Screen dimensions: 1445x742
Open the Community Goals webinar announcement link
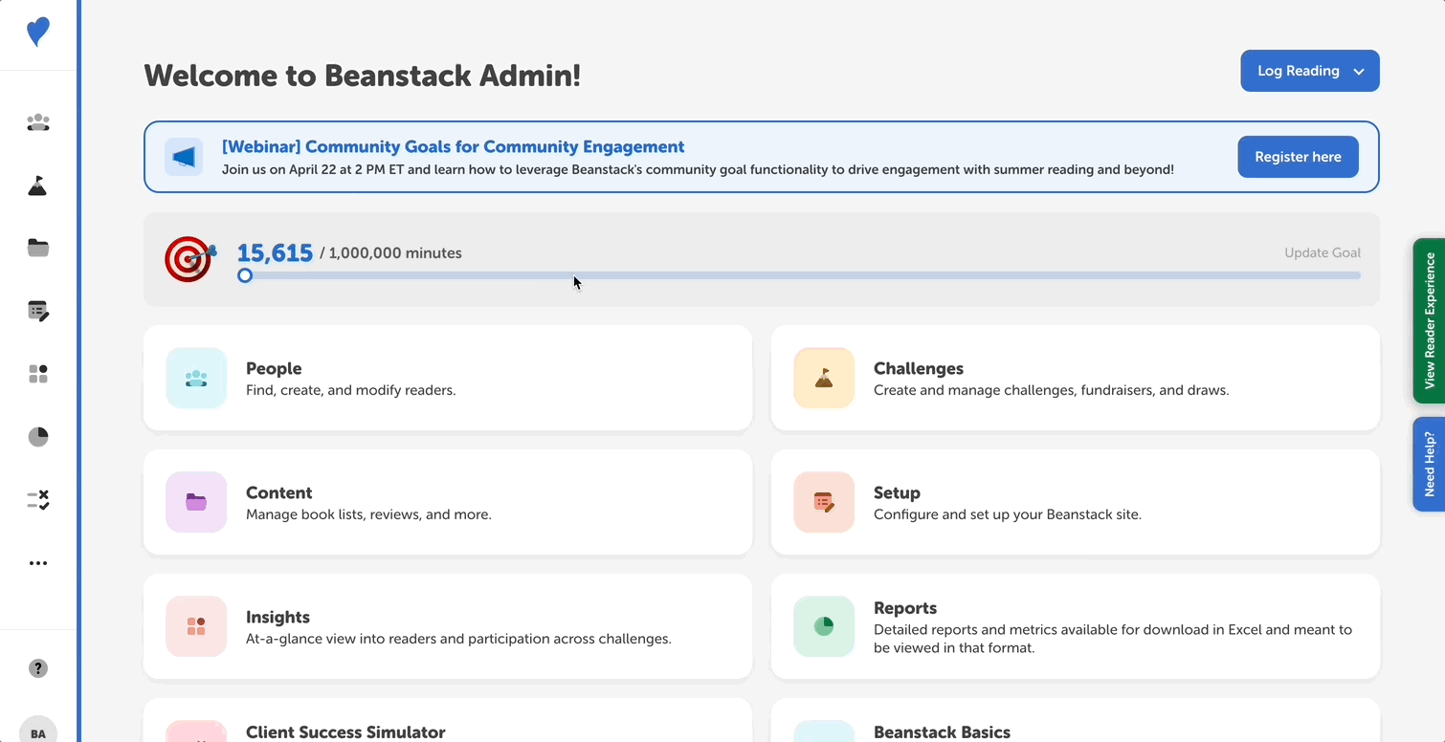[453, 146]
